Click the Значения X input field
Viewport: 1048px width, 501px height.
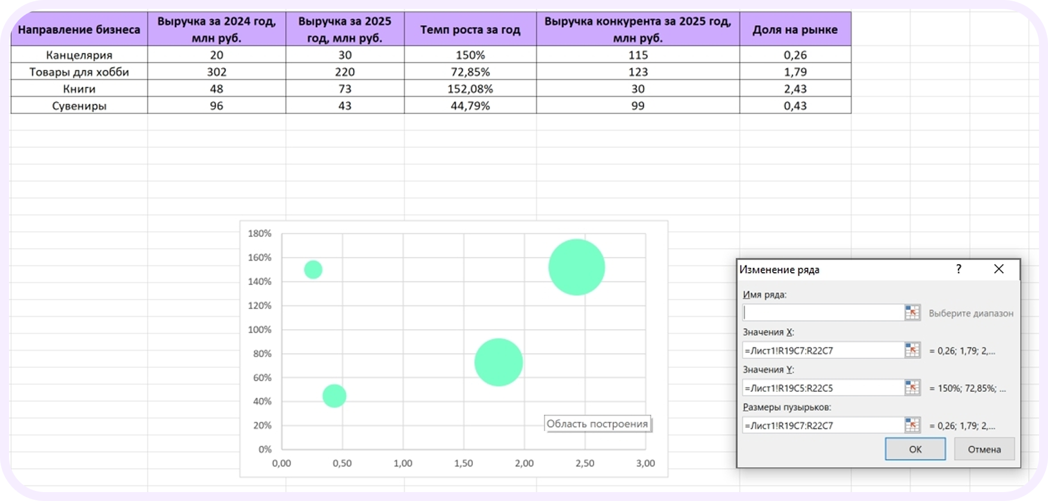point(823,350)
